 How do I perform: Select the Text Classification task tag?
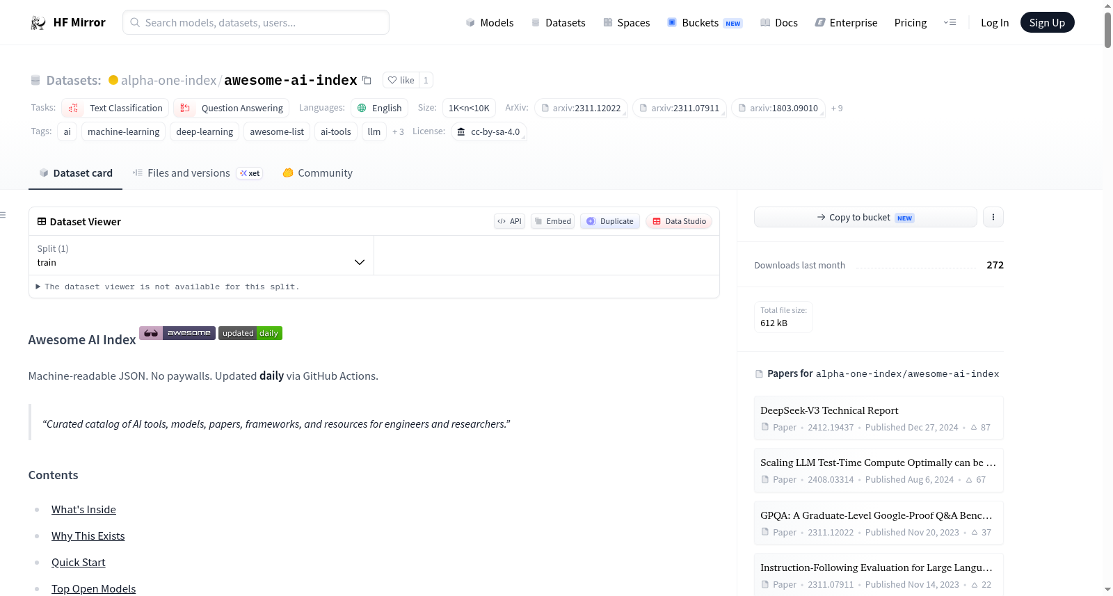[115, 108]
